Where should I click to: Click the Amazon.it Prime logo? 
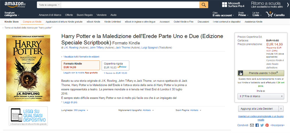coord(15,5)
